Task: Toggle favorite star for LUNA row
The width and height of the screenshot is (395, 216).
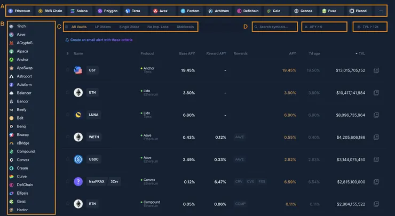Action: 67,115
